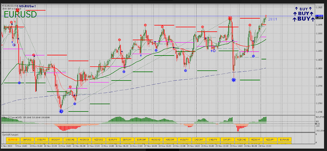Select the red starburst marker at 23 Nov high
The height and width of the screenshot is (151, 327).
(x=230, y=18)
